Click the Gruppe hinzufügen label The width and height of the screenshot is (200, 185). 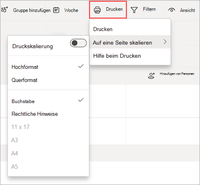click(x=32, y=10)
